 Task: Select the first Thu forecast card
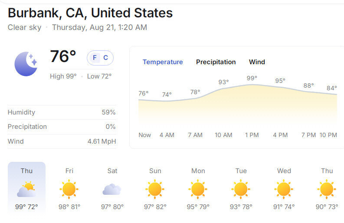[26, 187]
